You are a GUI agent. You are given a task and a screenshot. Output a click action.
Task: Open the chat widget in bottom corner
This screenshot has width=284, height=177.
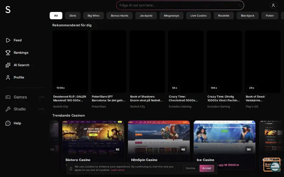[272, 165]
